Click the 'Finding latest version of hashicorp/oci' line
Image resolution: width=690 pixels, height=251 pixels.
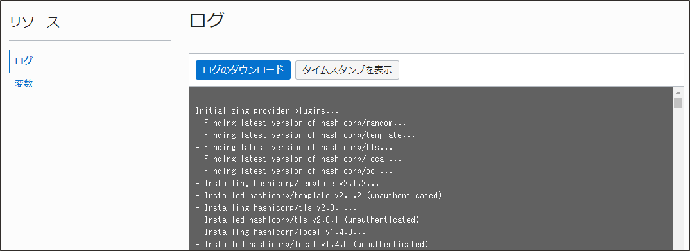[x=294, y=171]
